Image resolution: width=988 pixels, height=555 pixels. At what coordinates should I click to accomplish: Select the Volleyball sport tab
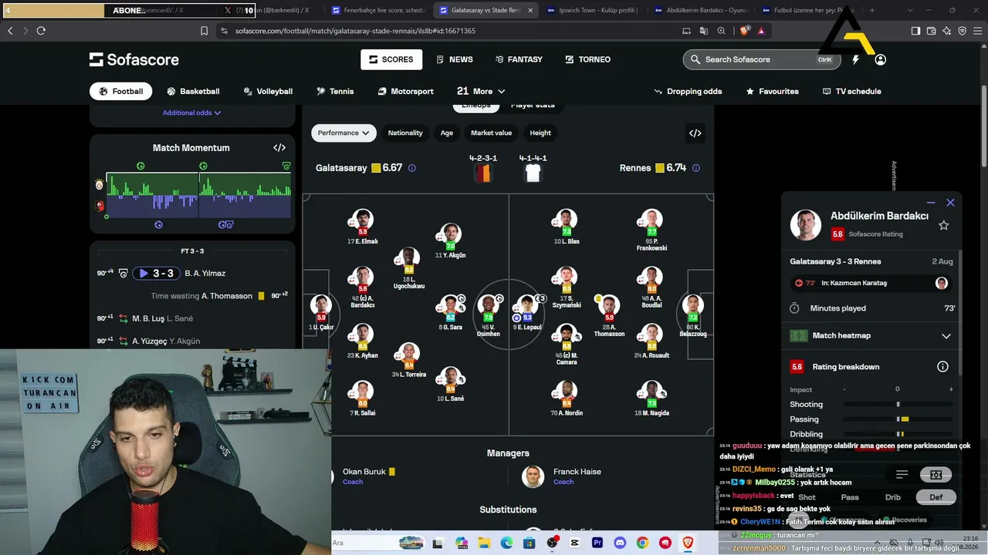click(268, 91)
